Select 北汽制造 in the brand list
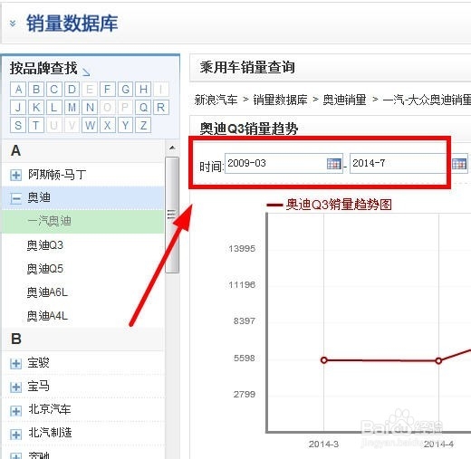This screenshot has width=471, height=459. pos(50,434)
